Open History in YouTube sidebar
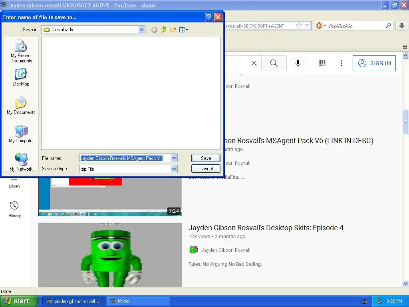The image size is (409, 307). click(x=14, y=209)
